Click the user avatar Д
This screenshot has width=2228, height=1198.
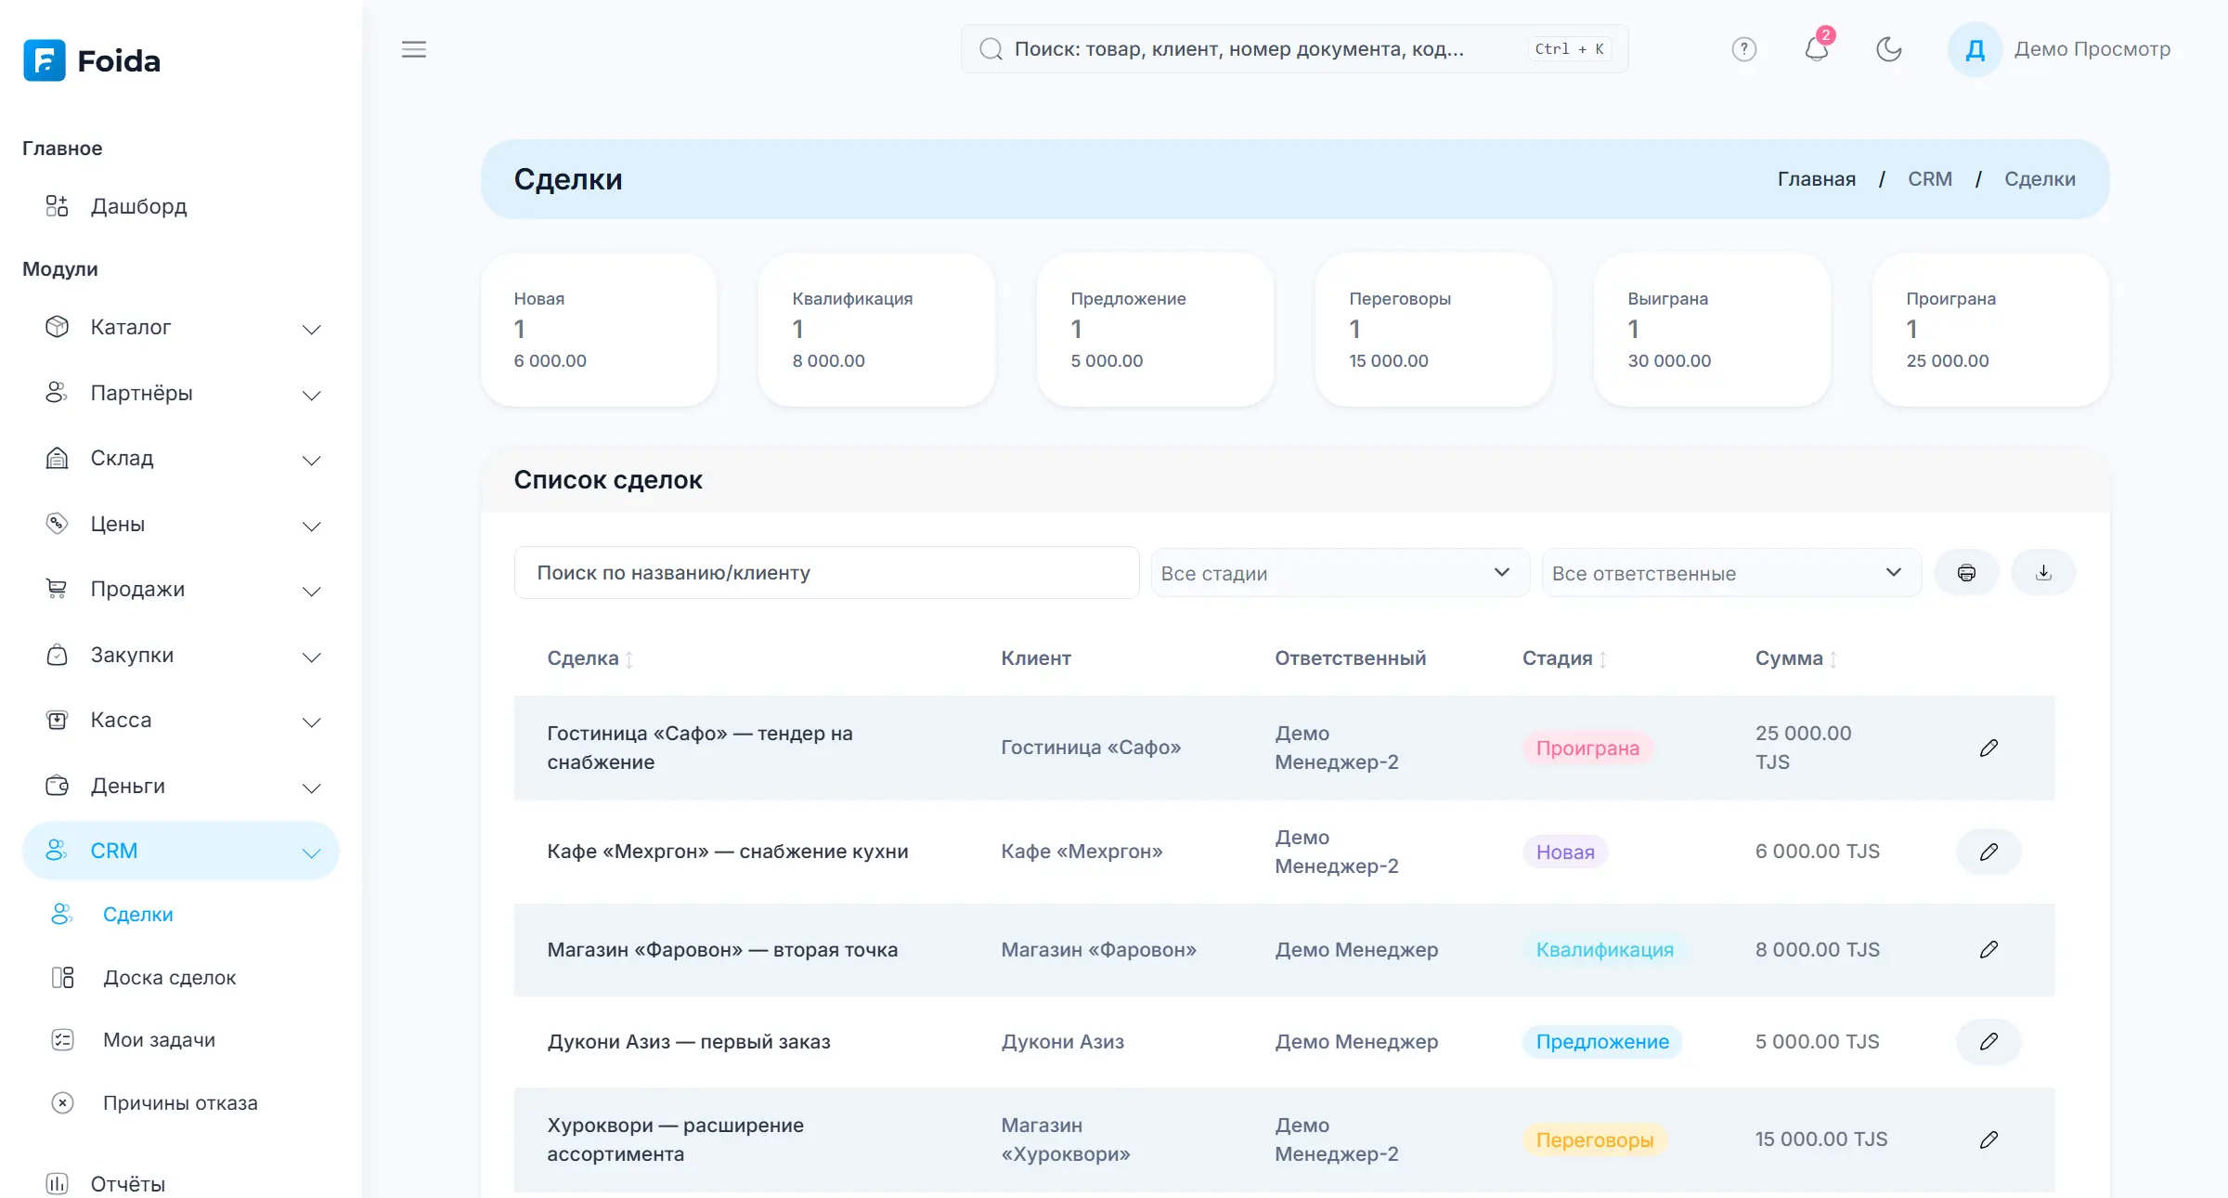[1975, 49]
